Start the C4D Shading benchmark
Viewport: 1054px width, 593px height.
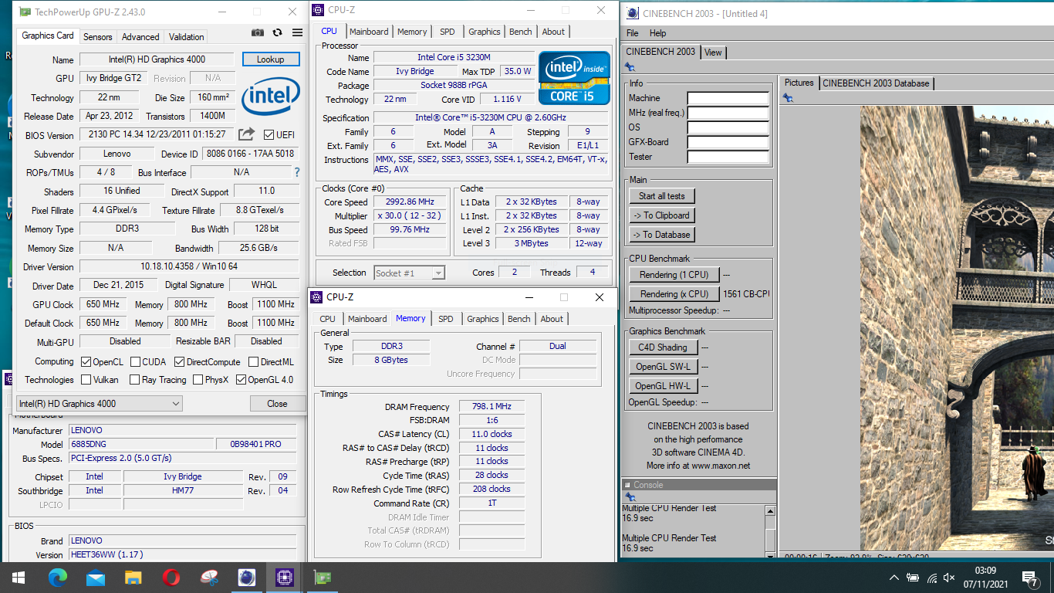[x=663, y=347]
